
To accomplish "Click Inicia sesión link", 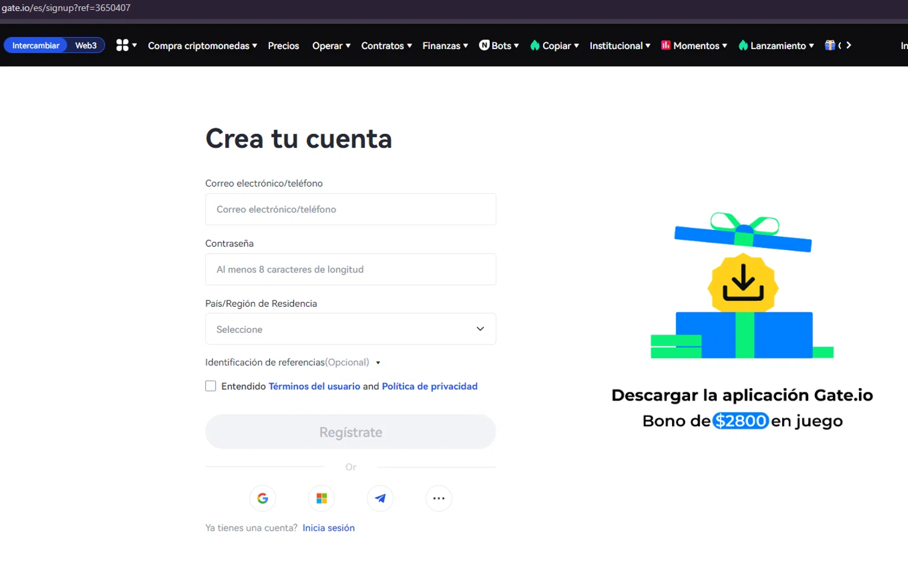I will (329, 528).
